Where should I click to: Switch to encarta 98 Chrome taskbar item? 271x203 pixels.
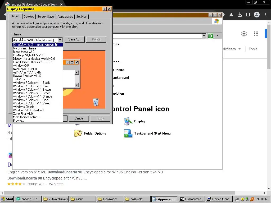(28, 199)
